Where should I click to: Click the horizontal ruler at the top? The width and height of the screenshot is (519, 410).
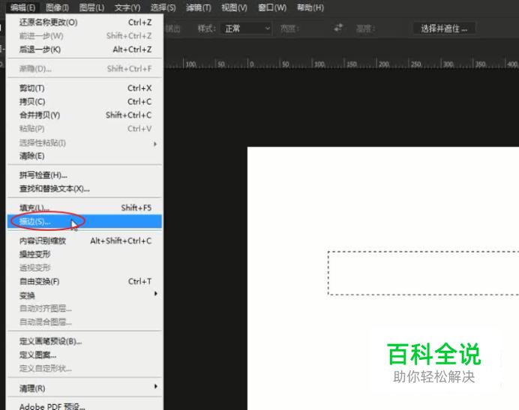click(x=341, y=63)
